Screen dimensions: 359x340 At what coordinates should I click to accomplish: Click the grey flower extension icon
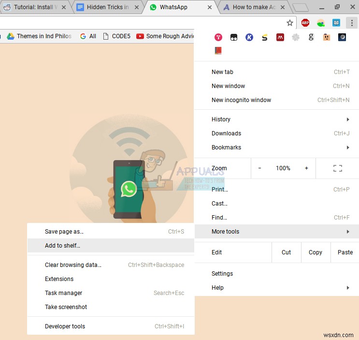tap(296, 37)
